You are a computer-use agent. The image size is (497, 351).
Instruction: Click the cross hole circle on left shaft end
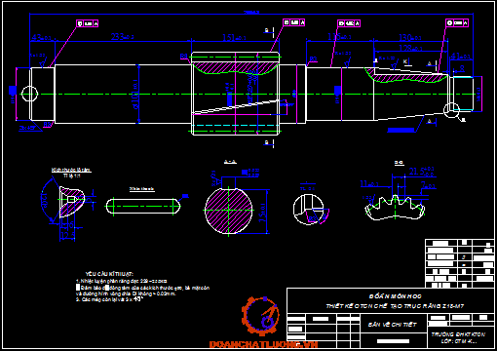(29, 94)
